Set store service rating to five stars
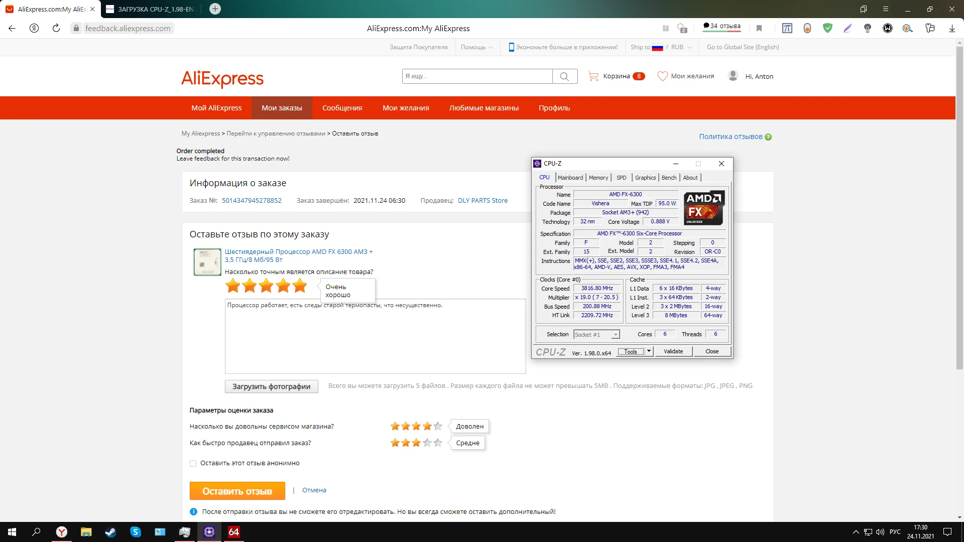The width and height of the screenshot is (964, 542). [x=438, y=426]
